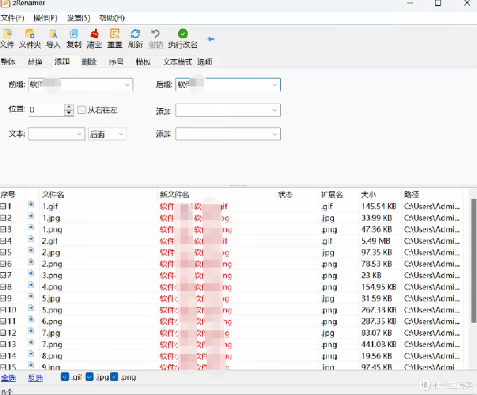
Task: Select the 4.png file name cell
Action: coord(52,287)
